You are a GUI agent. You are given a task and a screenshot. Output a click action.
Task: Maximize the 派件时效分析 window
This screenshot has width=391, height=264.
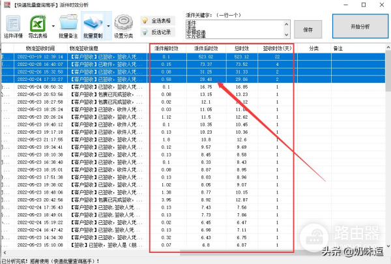pos(364,5)
